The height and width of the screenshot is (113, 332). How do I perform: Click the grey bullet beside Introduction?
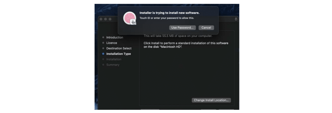click(x=103, y=37)
